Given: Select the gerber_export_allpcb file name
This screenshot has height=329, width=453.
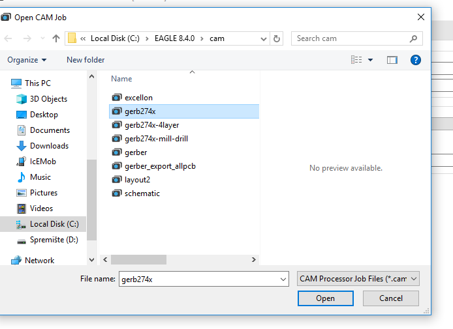Looking at the screenshot, I should coord(160,166).
